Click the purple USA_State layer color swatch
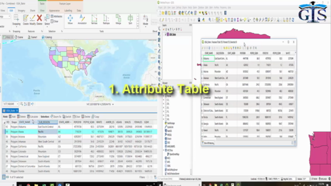Viewport: 331px width, 186px height. 168,35
